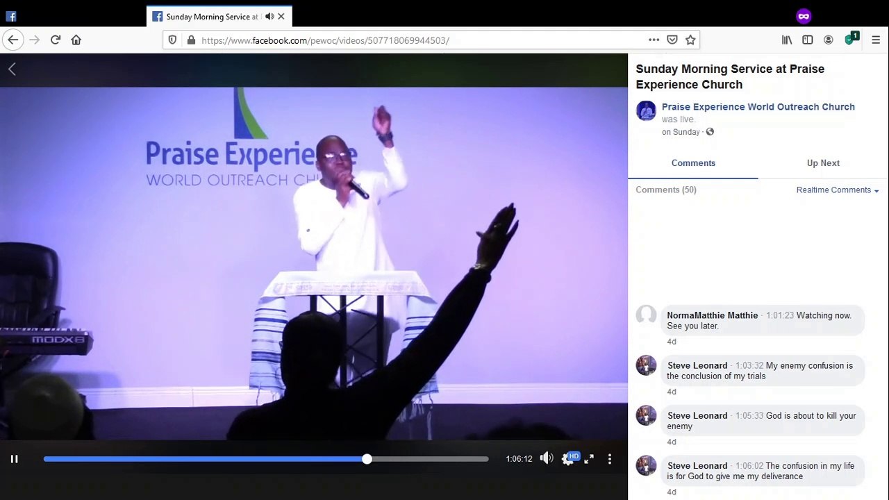Screen dimensions: 889x500
Task: Expand the video to fullscreen
Action: click(589, 459)
